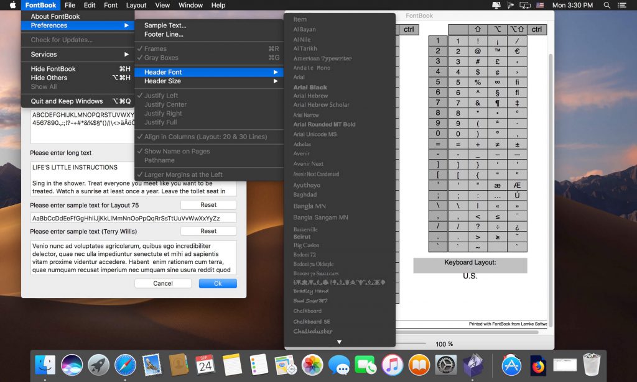Open the Window menu
This screenshot has width=637, height=382.
pyautogui.click(x=190, y=6)
